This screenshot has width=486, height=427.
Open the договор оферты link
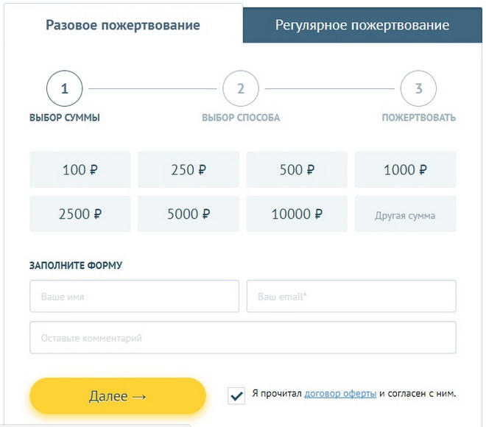pos(340,393)
